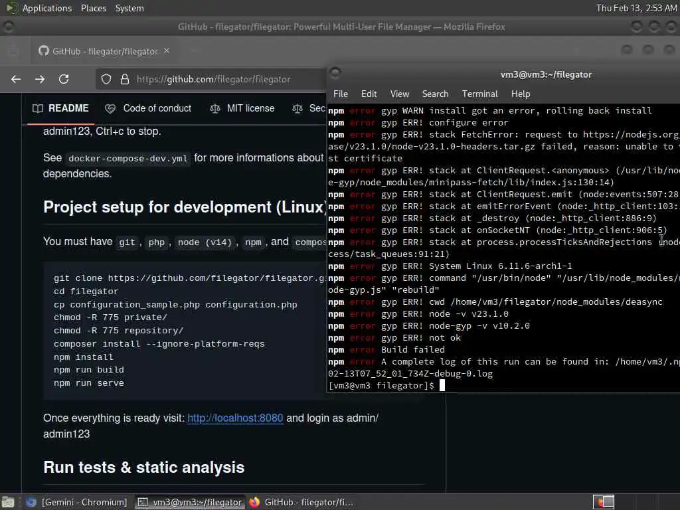Open the Applications menu in the top panel
Screen dimensions: 680x510
pyautogui.click(x=47, y=8)
